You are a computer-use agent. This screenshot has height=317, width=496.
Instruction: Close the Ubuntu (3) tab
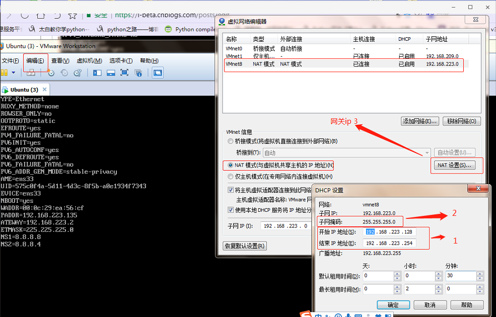[x=45, y=90]
